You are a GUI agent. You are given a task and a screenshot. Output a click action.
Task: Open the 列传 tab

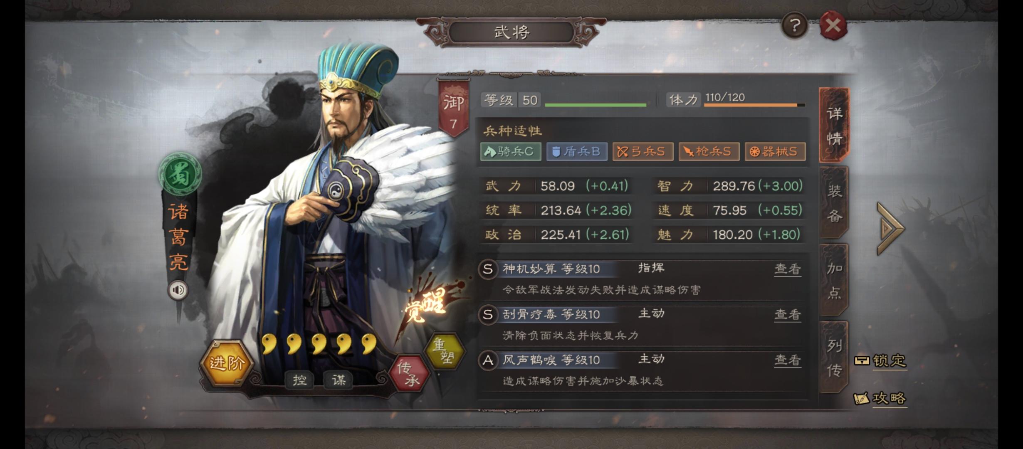coord(834,358)
